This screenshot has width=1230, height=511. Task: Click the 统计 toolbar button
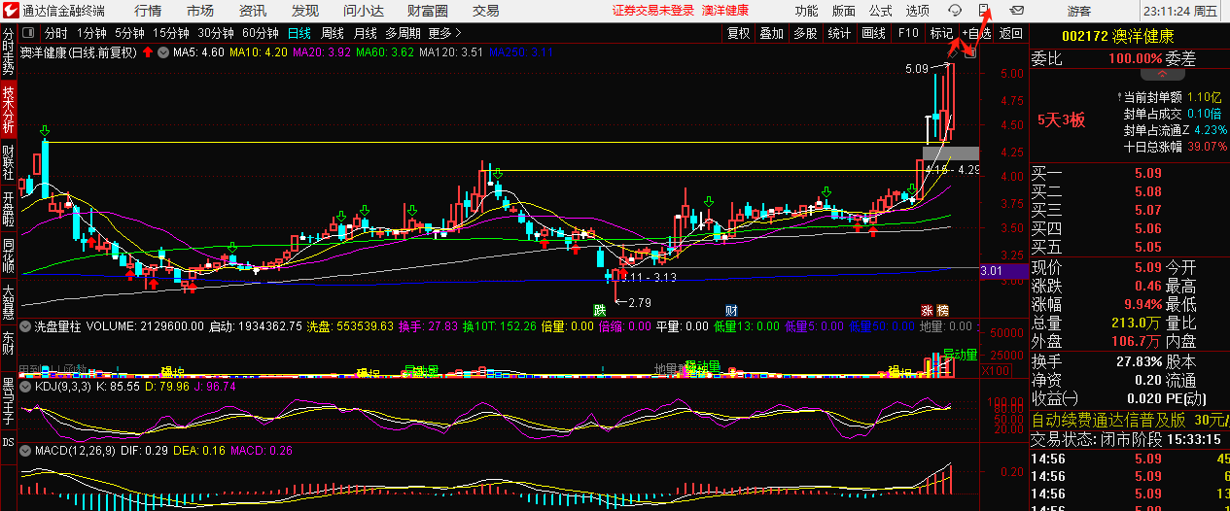pyautogui.click(x=839, y=33)
